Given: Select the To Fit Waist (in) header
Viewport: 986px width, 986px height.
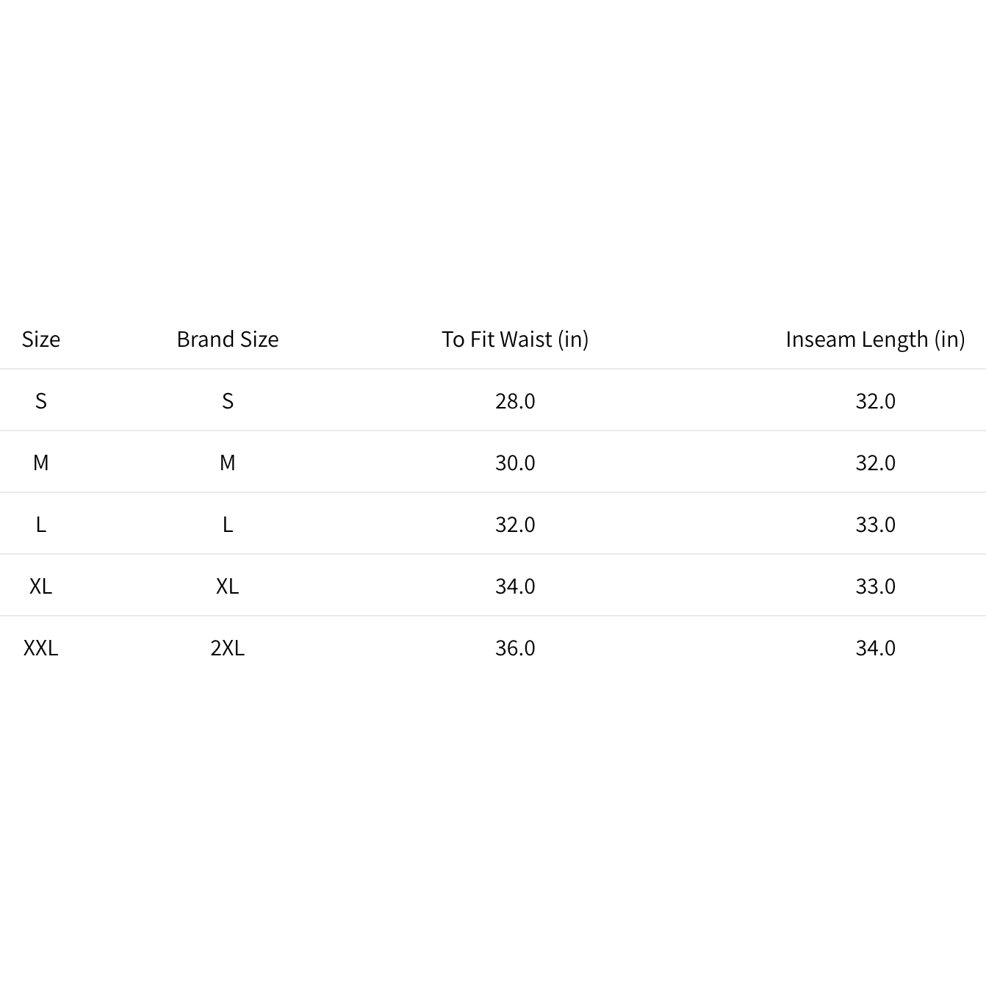Looking at the screenshot, I should 515,339.
